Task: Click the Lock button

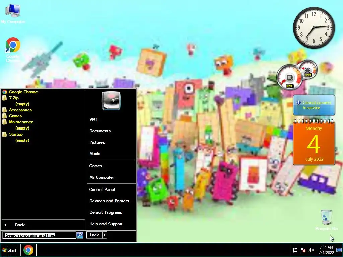Action: point(94,235)
